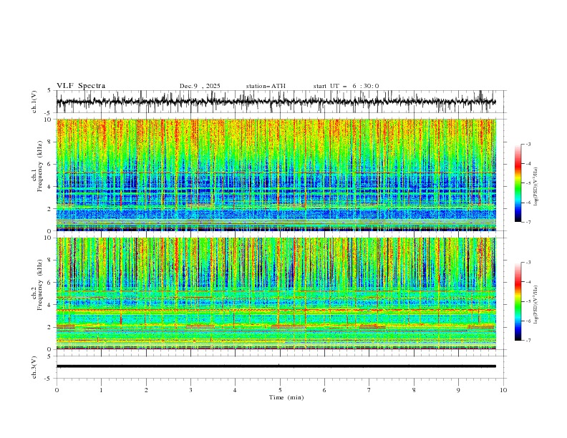Click time axis tick label "1"

(x=101, y=390)
